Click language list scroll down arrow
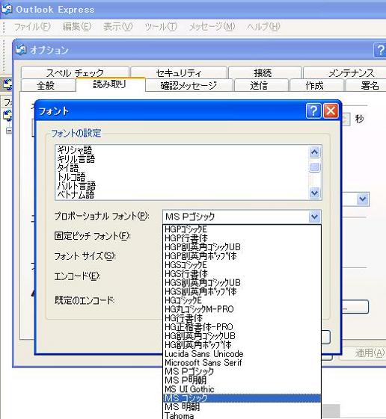This screenshot has height=419, width=386. [x=314, y=193]
